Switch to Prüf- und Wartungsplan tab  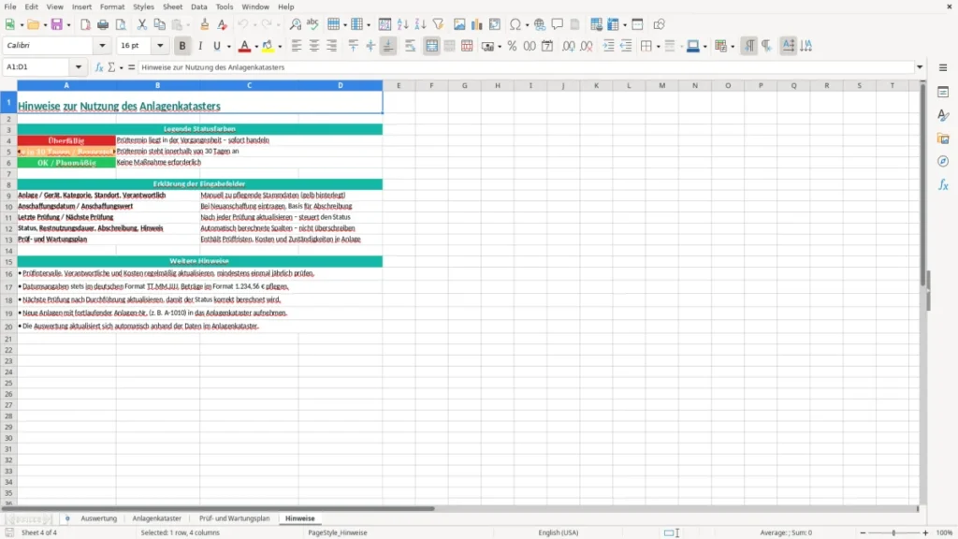[234, 518]
